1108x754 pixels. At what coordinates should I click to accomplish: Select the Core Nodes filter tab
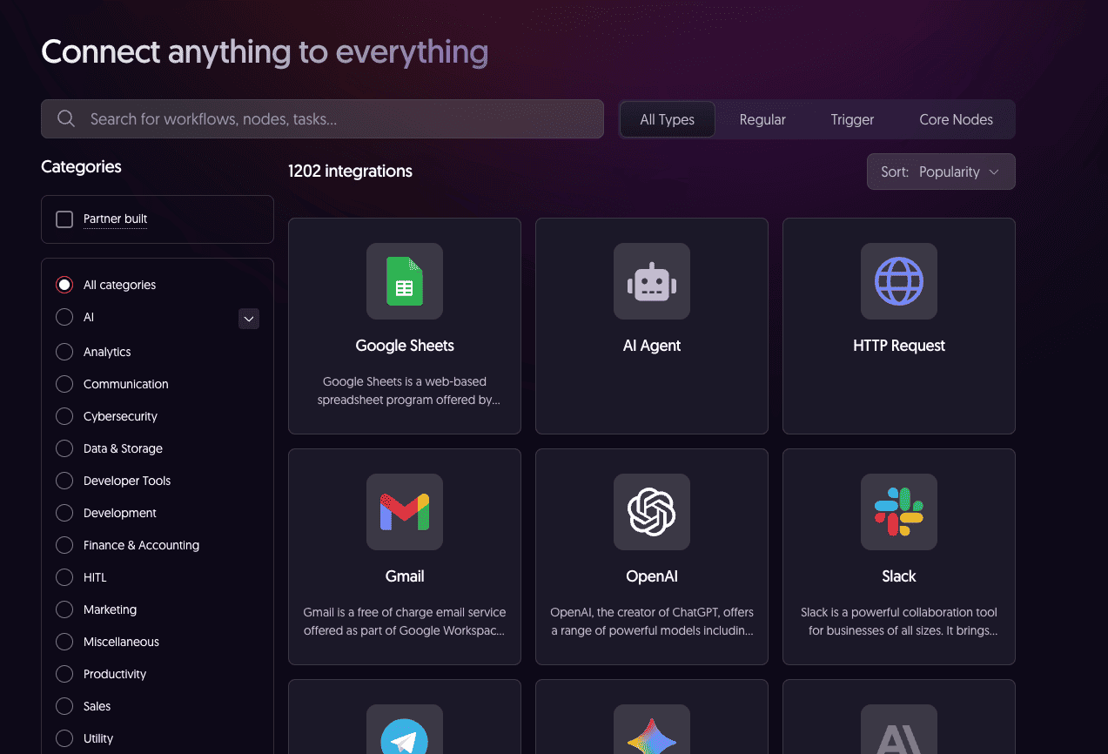pos(956,119)
